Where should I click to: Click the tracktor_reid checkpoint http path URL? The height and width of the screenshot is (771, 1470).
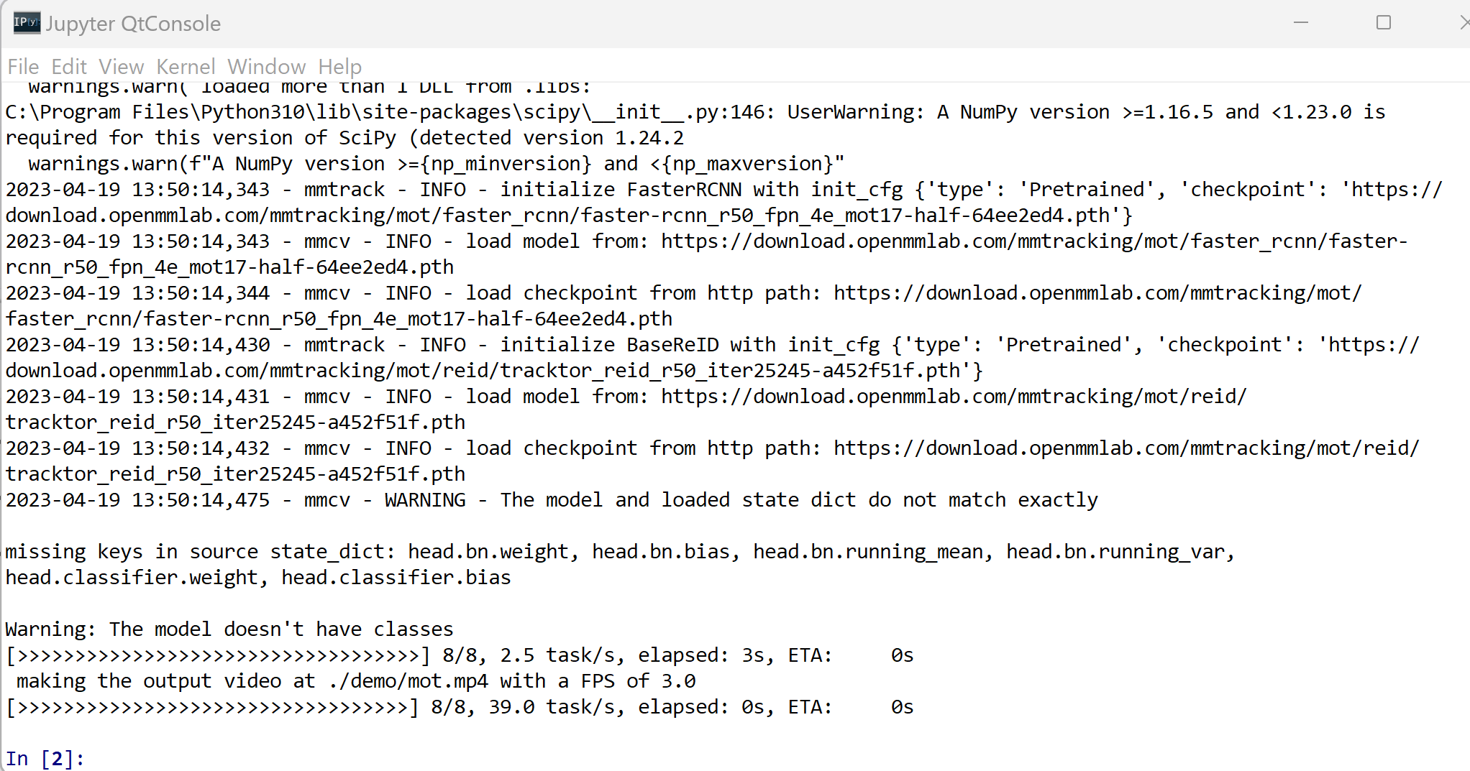(x=713, y=461)
